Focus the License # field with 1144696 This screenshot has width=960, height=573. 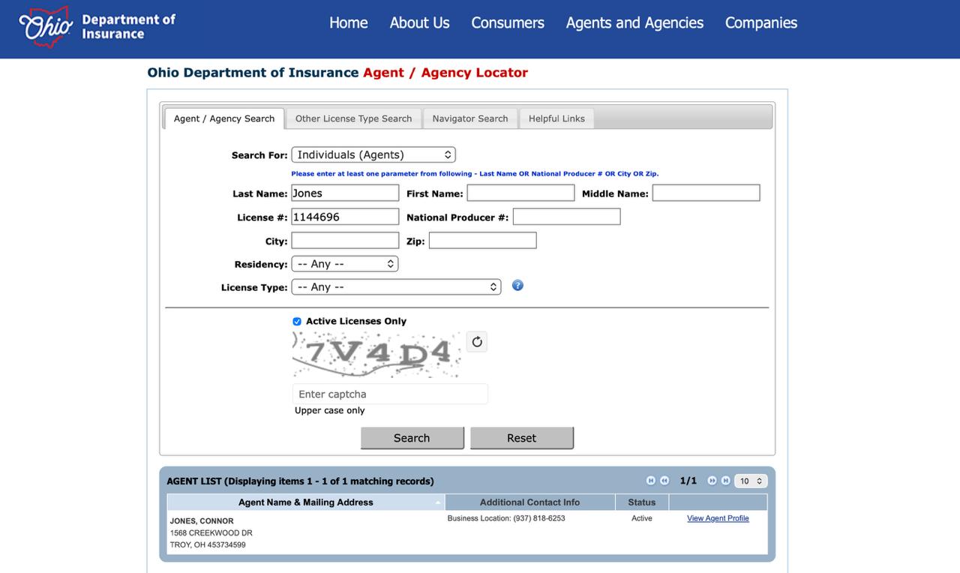(345, 217)
